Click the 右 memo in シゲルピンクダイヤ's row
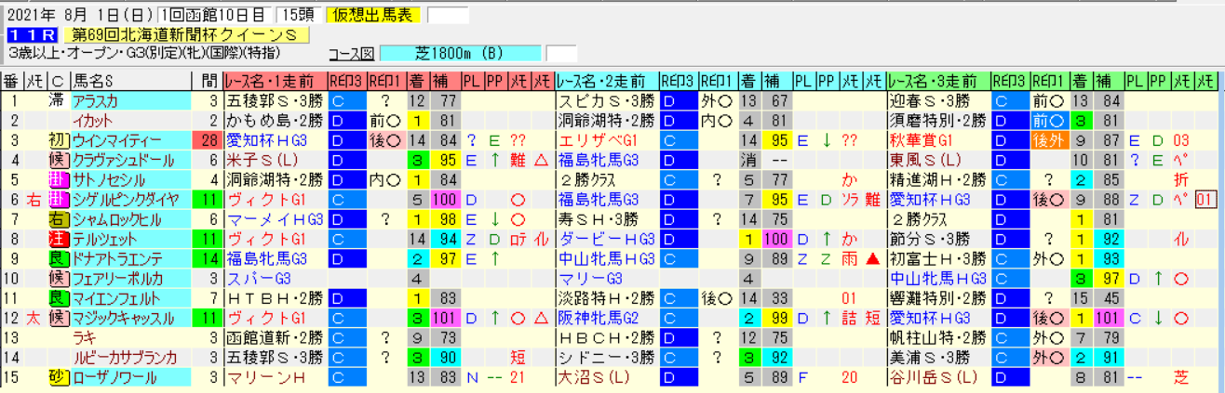The height and width of the screenshot is (393, 1225). tap(34, 199)
